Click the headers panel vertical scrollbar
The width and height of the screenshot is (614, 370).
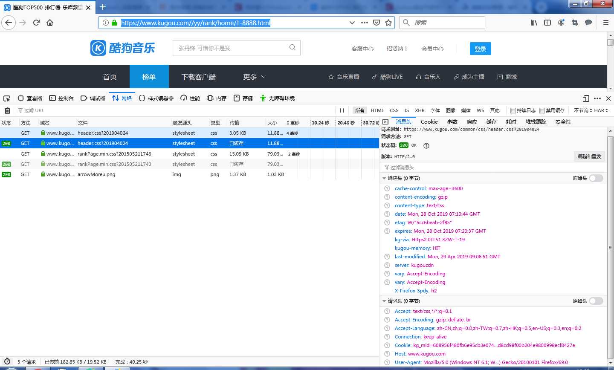[x=610, y=247]
